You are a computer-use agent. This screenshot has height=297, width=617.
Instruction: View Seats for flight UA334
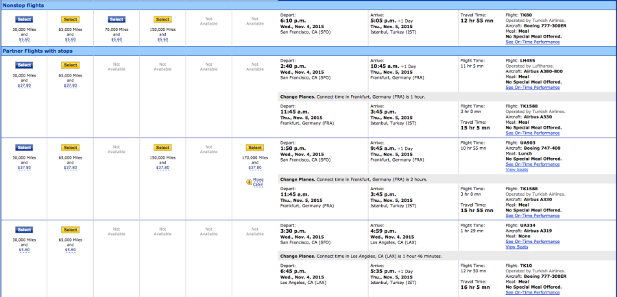click(x=516, y=247)
